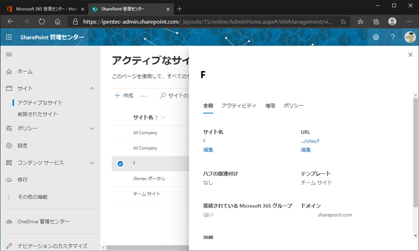Click panel scrollbar down arrow
This screenshot has width=419, height=251.
(415, 236)
